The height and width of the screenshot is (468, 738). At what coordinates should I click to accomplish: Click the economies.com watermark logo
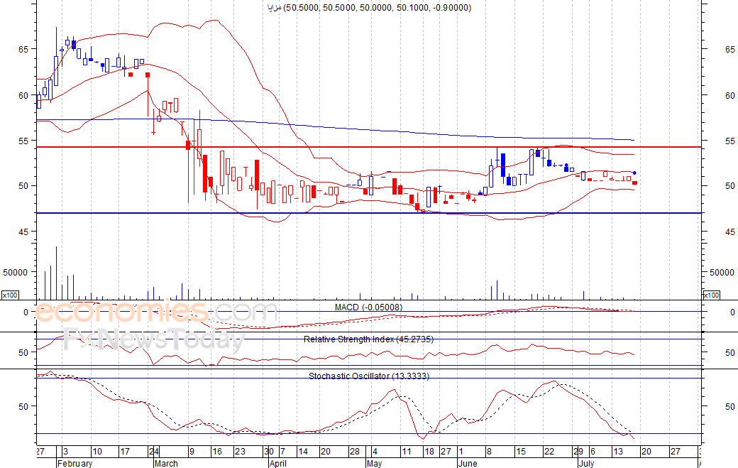(157, 312)
